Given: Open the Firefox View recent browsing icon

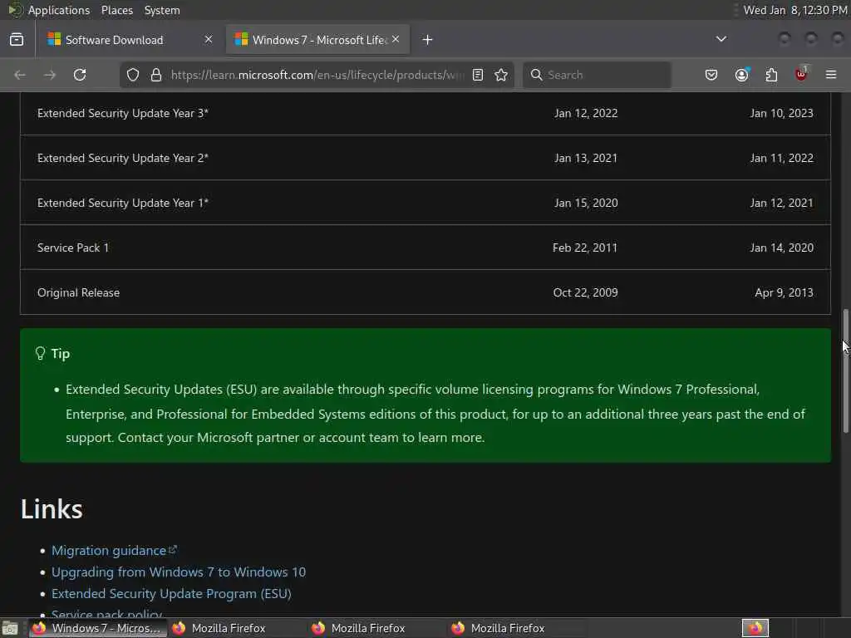Looking at the screenshot, I should coord(17,40).
